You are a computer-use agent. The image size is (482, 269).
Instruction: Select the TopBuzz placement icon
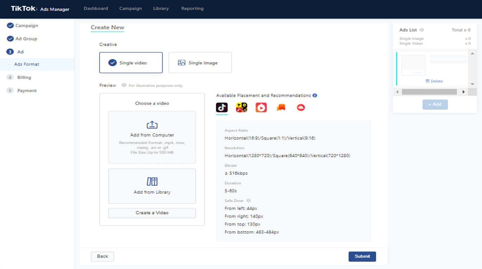tap(242, 107)
